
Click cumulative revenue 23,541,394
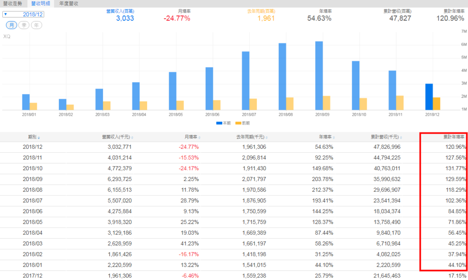387,201
